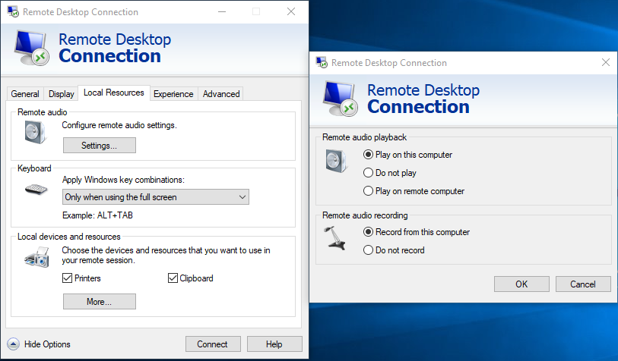Click Cancel in the audio dialog
The image size is (618, 361).
[583, 284]
